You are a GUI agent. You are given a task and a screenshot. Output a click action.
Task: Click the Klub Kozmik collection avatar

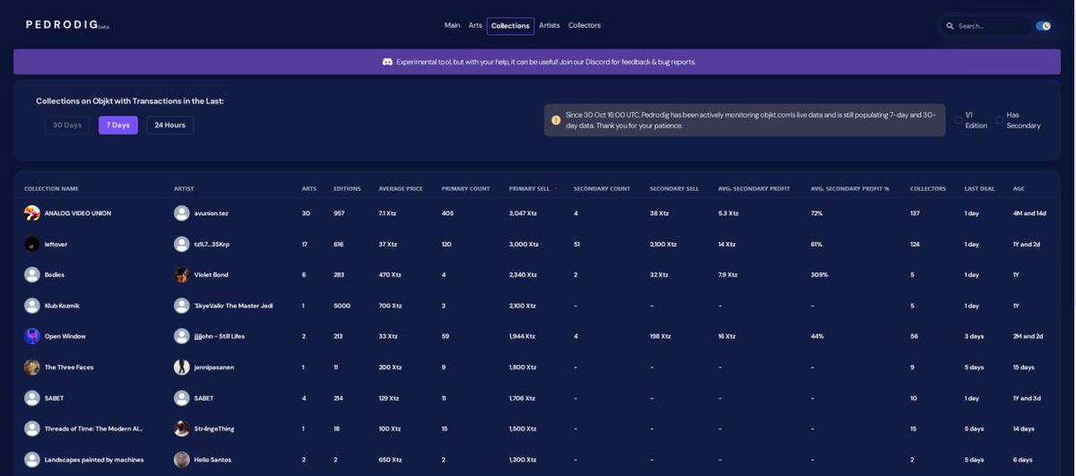32,306
